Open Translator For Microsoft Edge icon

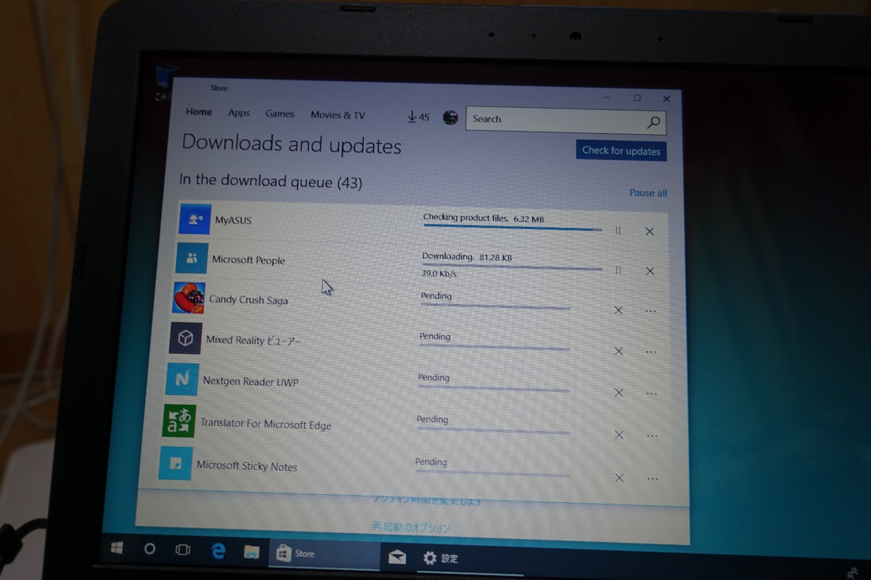179,421
